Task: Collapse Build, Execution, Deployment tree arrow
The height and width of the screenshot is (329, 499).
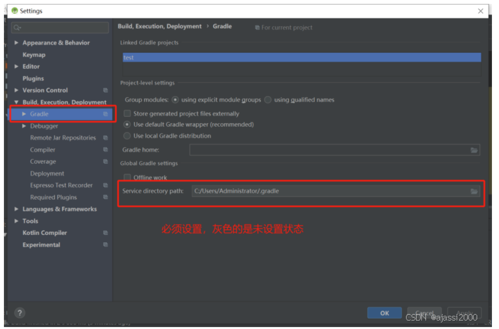Action: [16, 102]
